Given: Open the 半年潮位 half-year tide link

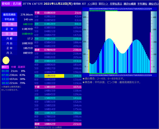Looking at the screenshot, I should (142, 4).
